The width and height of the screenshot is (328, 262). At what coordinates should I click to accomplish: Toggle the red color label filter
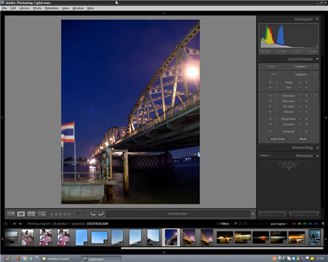tap(294, 224)
